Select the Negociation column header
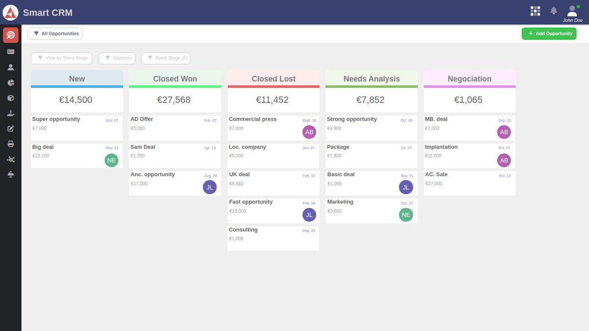Viewport: 589px width, 331px height. point(469,78)
